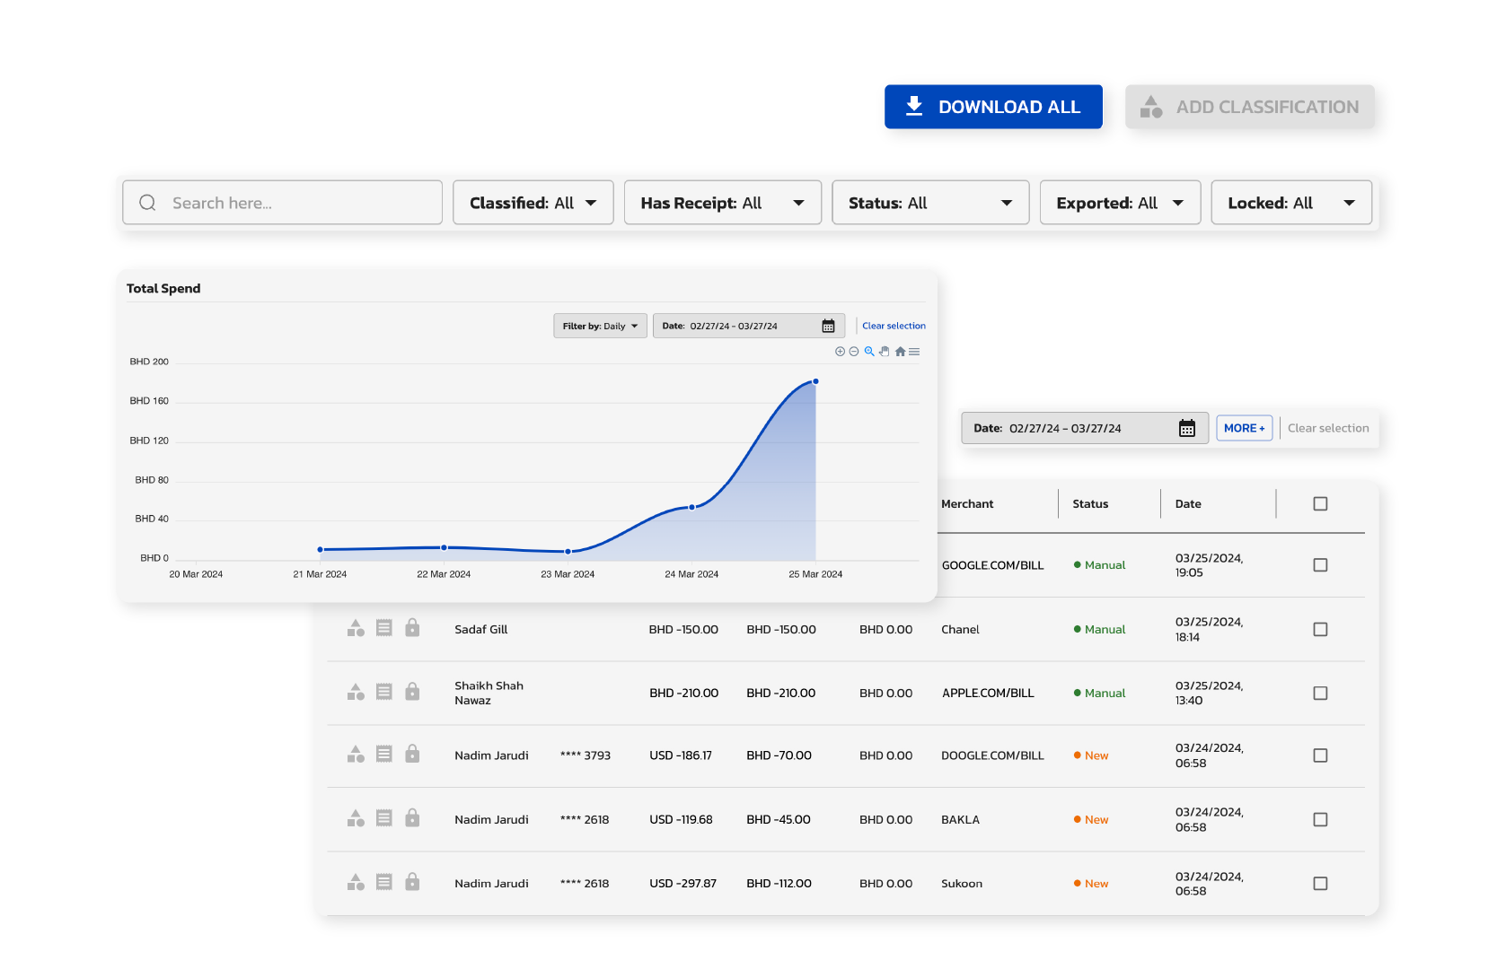Click the Status column header
The image size is (1497, 969).
1090,504
